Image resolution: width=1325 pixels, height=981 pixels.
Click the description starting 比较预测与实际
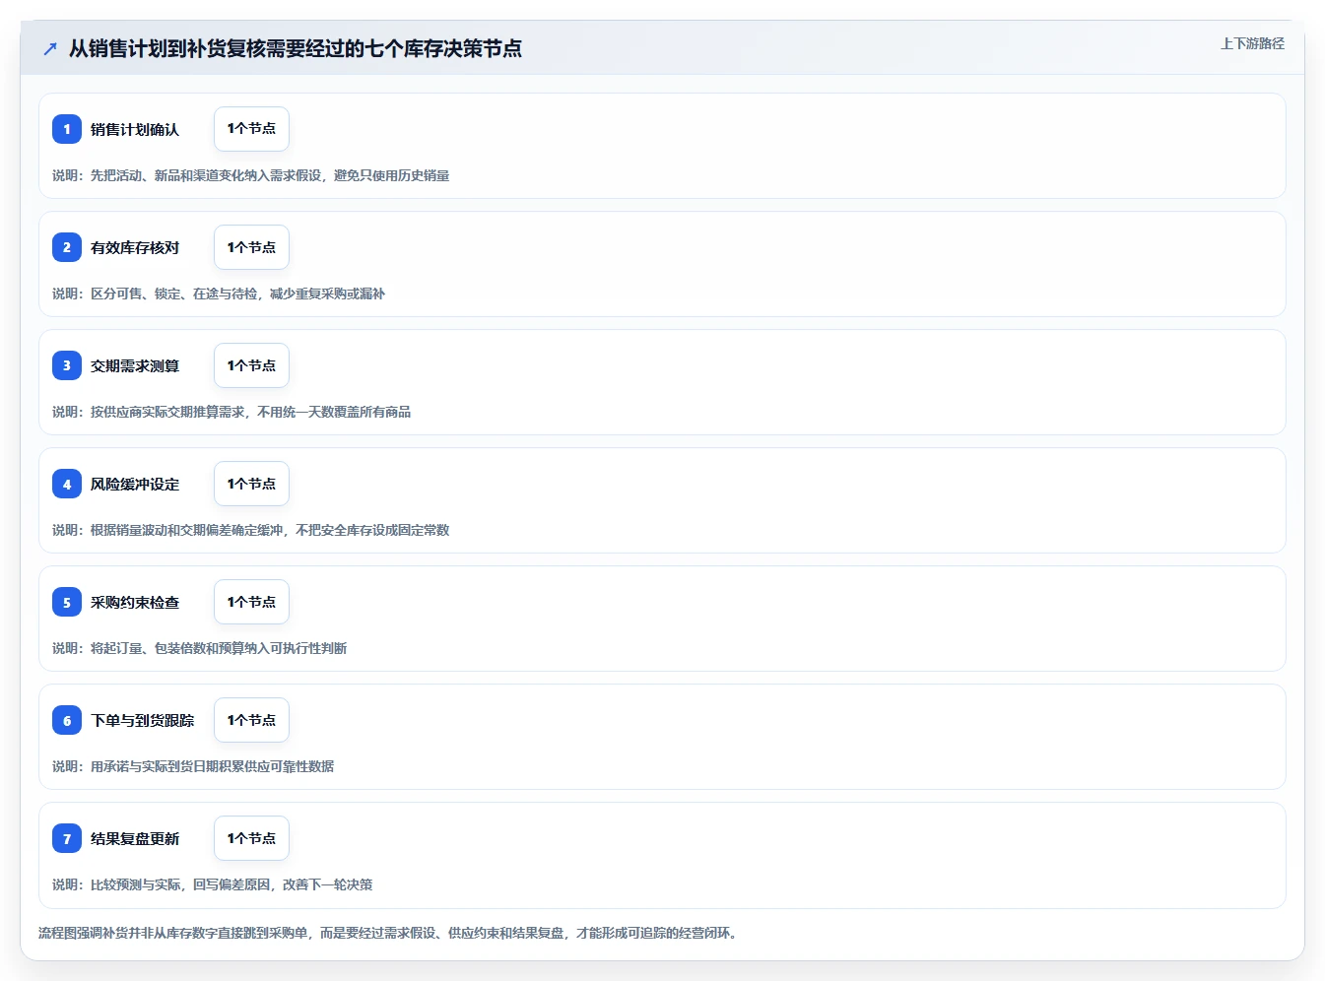point(213,884)
